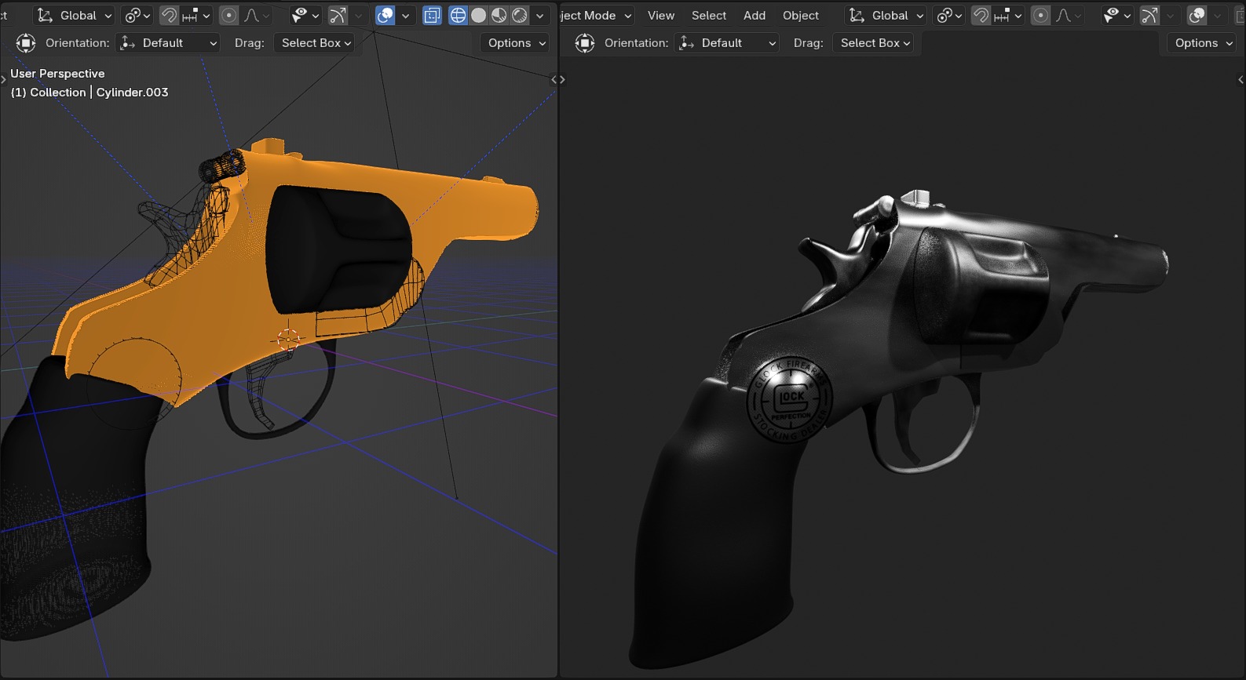Image resolution: width=1246 pixels, height=680 pixels.
Task: Open Select Box drag dropdown in left viewport
Action: click(x=314, y=43)
